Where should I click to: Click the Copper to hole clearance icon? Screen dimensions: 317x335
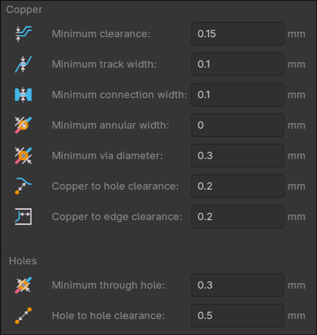coord(23,186)
